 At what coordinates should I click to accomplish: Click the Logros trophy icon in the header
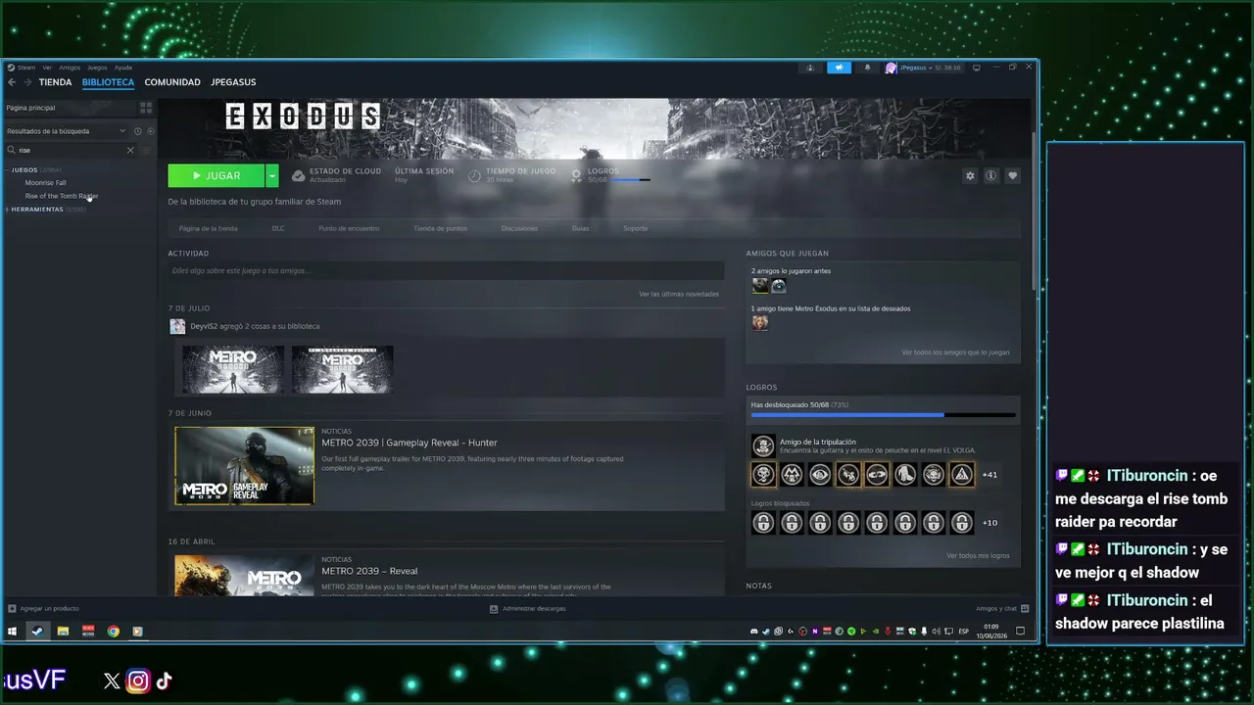576,175
